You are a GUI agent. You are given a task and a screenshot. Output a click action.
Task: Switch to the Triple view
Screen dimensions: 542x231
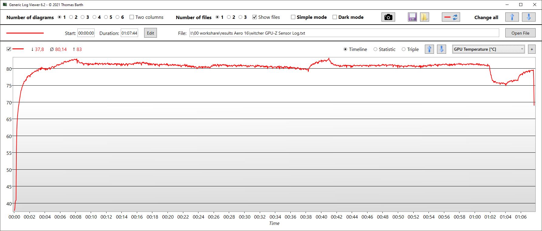[404, 49]
